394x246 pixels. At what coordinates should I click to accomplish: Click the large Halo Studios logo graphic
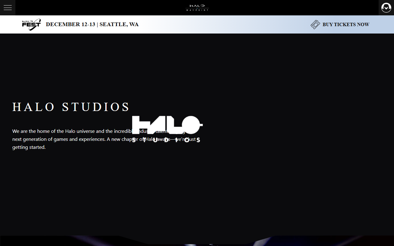(x=167, y=129)
